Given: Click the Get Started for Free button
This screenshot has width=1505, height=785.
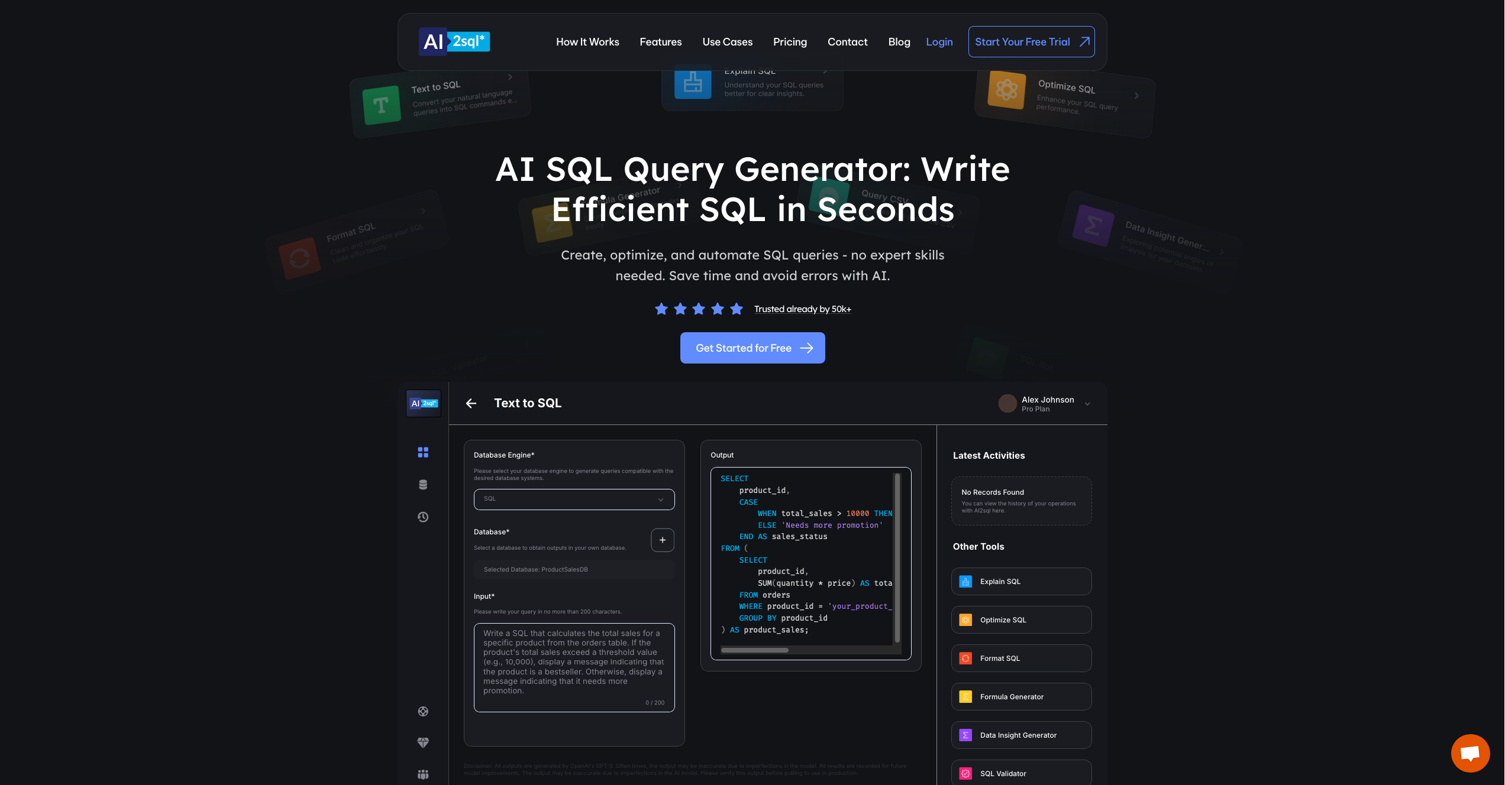Looking at the screenshot, I should pyautogui.click(x=752, y=348).
